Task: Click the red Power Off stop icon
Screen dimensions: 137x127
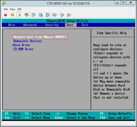Action: (6, 15)
